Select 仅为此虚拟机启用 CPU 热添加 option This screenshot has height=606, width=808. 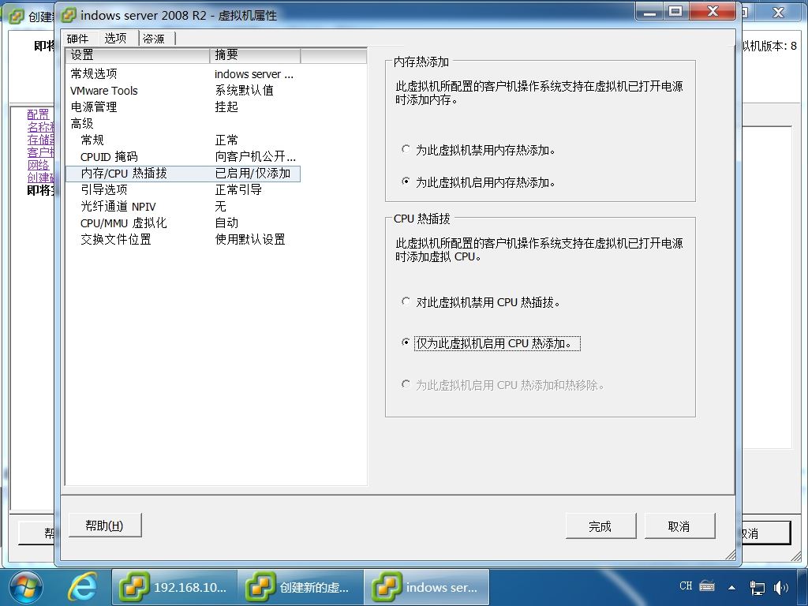pos(406,342)
